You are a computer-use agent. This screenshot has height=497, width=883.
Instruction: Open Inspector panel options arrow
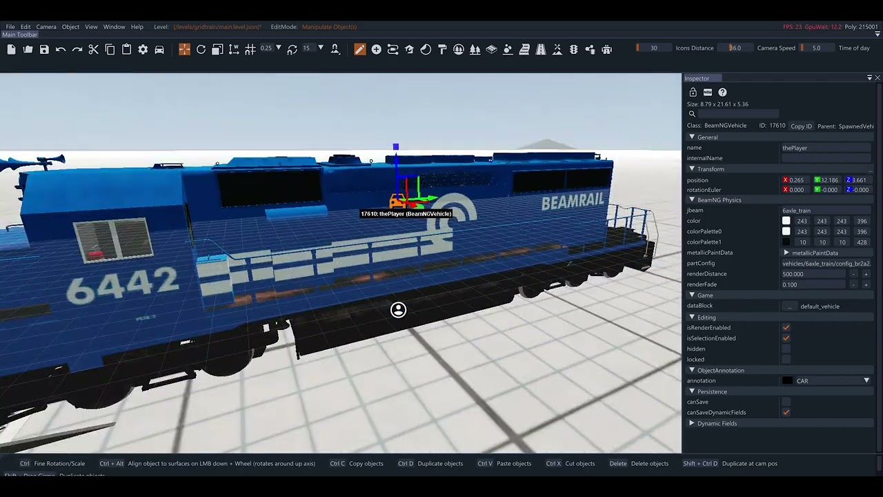click(869, 78)
